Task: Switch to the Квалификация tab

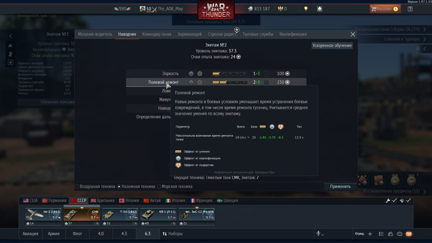Action: click(x=293, y=34)
